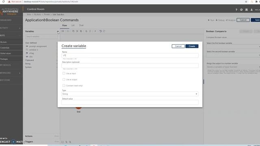Open the Type dropdown showing String
The image size is (260, 146).
point(130,94)
